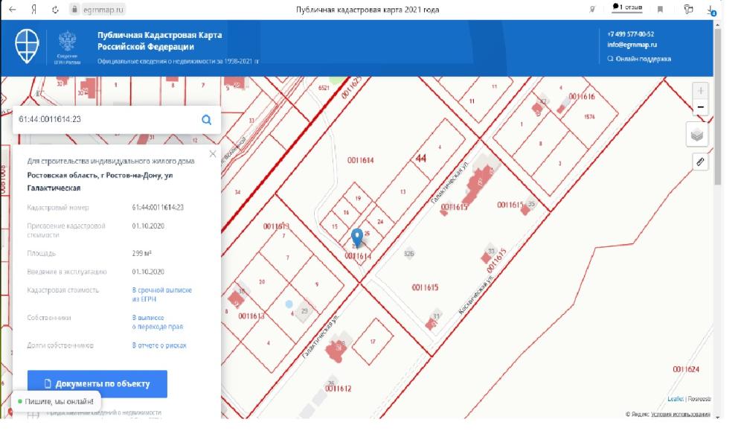Zoom in the map with plus button
This screenshot has width=744, height=431.
(x=700, y=91)
